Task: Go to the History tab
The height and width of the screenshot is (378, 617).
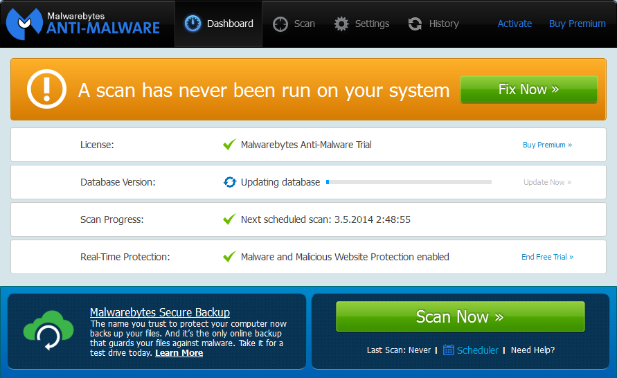Action: point(433,24)
